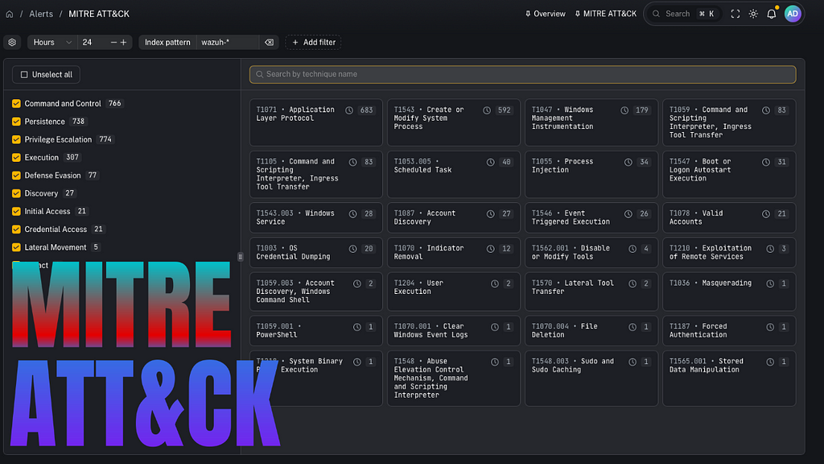Uncheck the Privilege Escalation tactic
Viewport: 824px width, 464px height.
point(16,139)
